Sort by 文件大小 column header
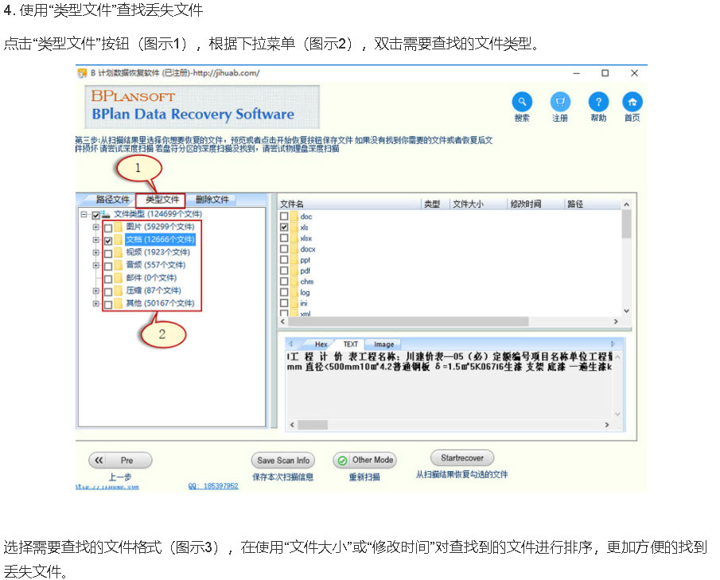The height and width of the screenshot is (580, 720). (x=478, y=204)
